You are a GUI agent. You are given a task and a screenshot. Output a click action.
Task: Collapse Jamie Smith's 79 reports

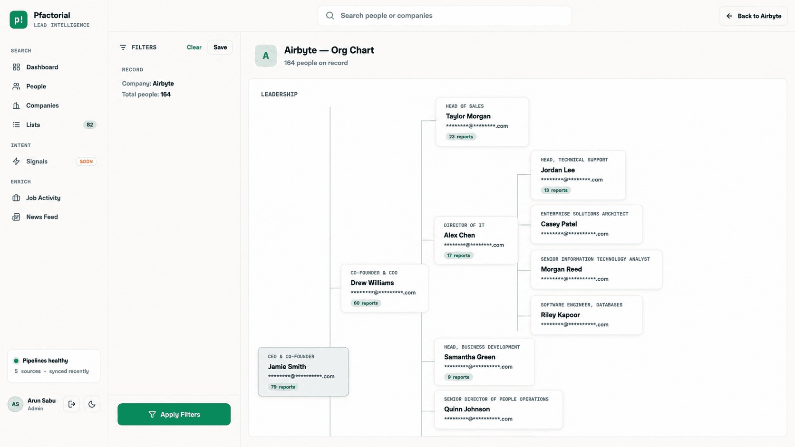(283, 387)
